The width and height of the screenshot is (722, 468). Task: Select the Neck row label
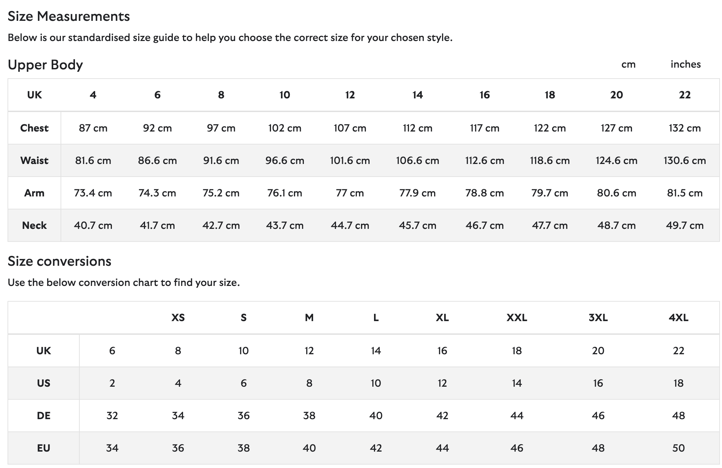34,225
